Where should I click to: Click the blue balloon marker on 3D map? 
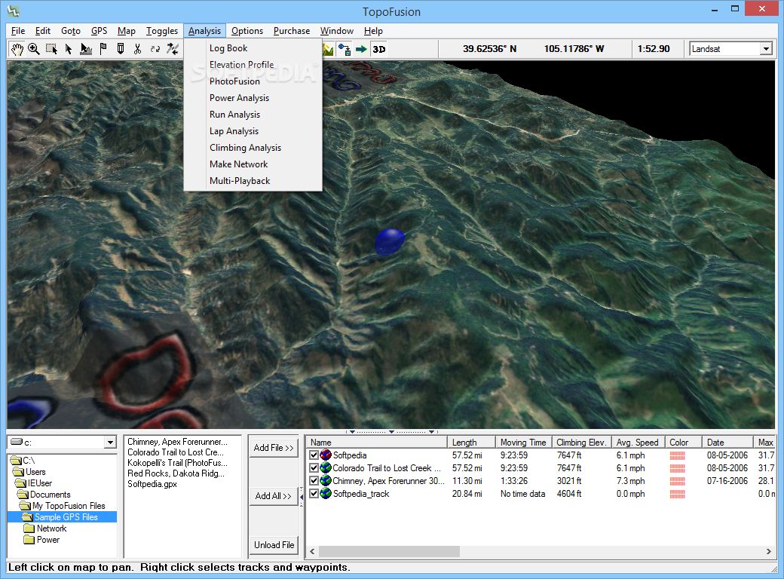coord(390,241)
